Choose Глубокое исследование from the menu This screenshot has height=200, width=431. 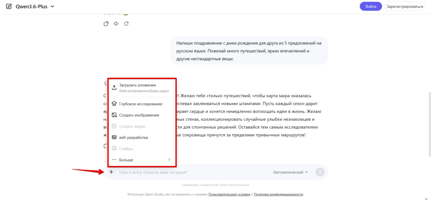pos(142,104)
